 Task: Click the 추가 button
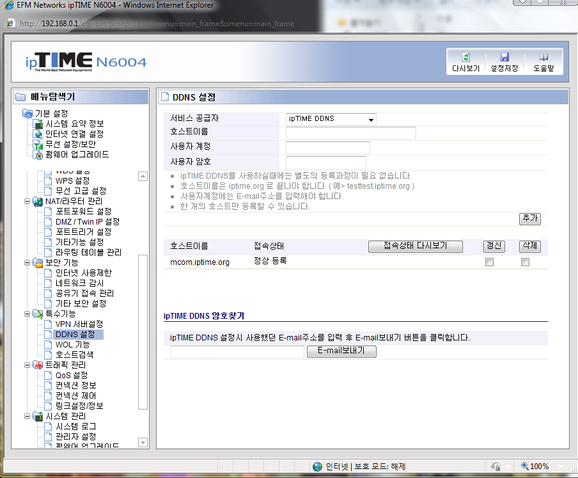click(x=530, y=219)
